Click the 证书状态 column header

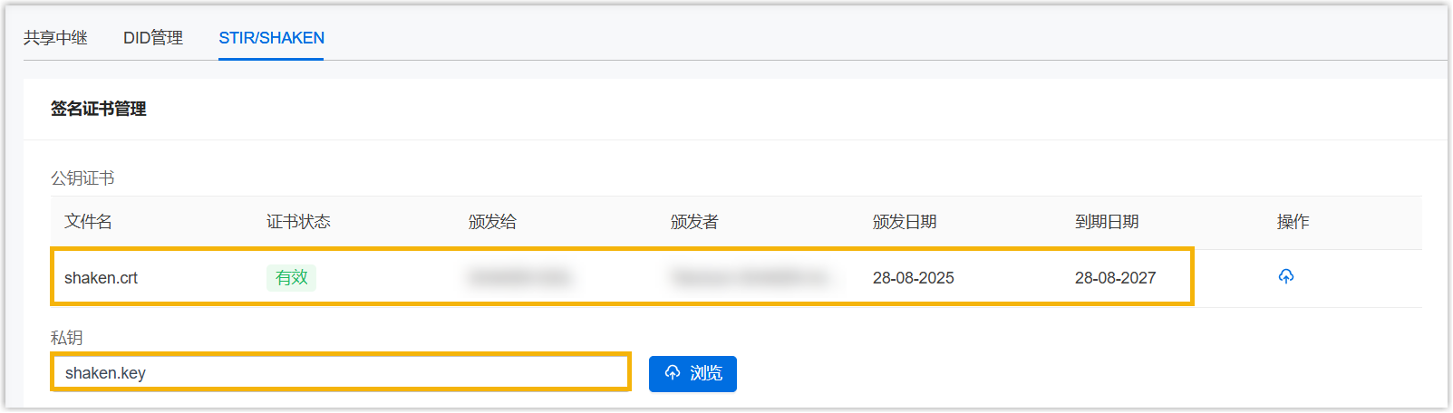point(298,222)
